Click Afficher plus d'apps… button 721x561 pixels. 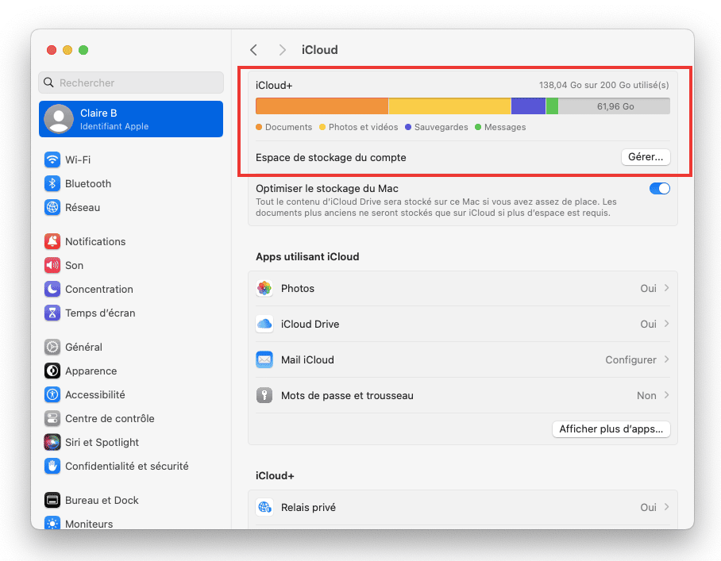coord(611,429)
